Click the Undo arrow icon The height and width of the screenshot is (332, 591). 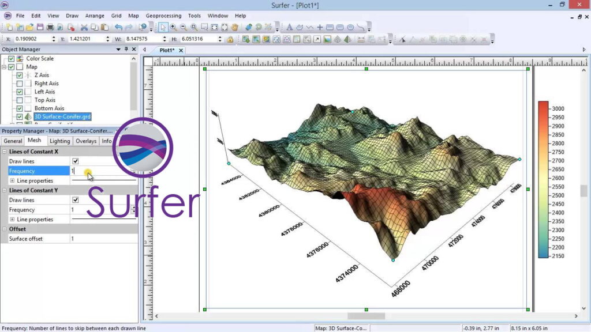118,27
